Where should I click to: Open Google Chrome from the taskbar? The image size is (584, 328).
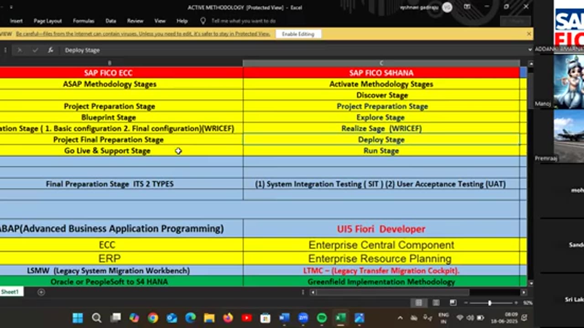153,318
